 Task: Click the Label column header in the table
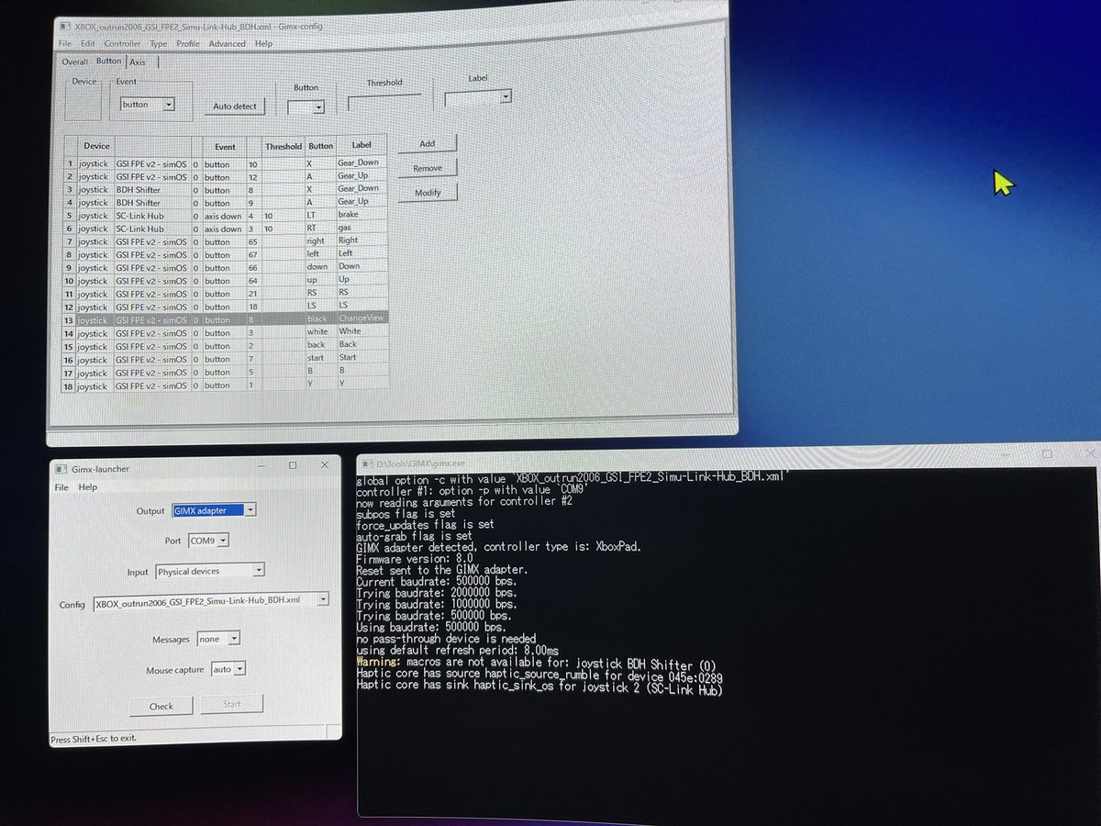coord(361,145)
